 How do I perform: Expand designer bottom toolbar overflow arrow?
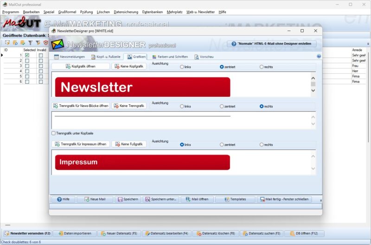pos(321,201)
